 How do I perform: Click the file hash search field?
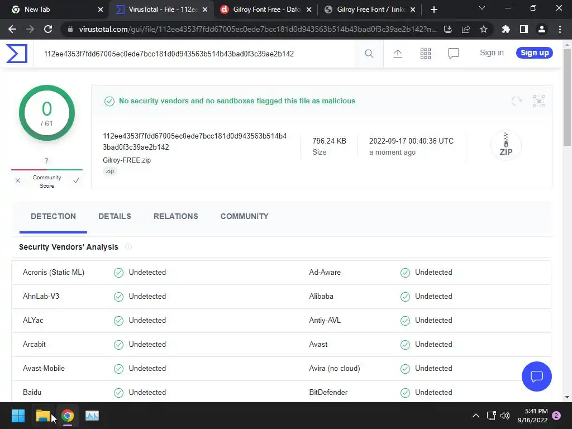pyautogui.click(x=194, y=54)
